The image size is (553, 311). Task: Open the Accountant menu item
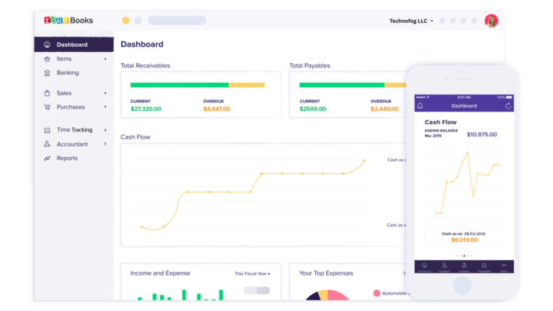click(x=72, y=144)
